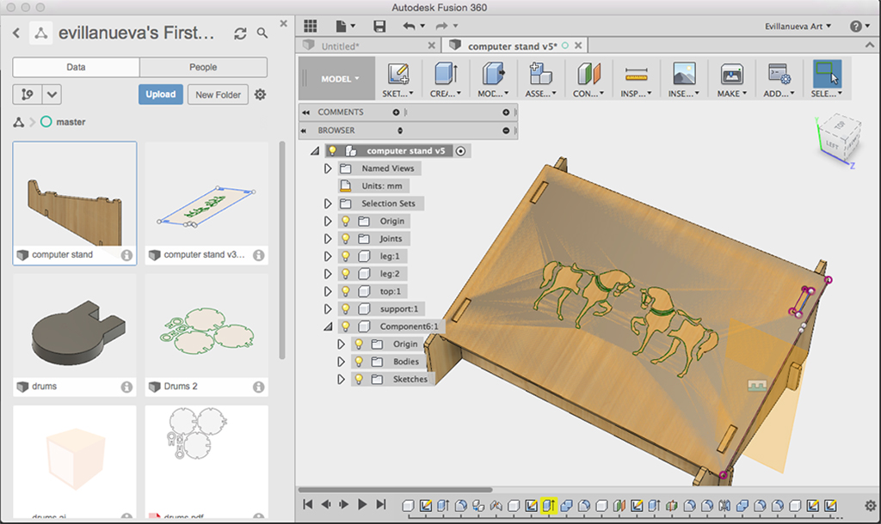The image size is (881, 524).
Task: Collapse the COMMENTS panel
Action: tap(305, 113)
